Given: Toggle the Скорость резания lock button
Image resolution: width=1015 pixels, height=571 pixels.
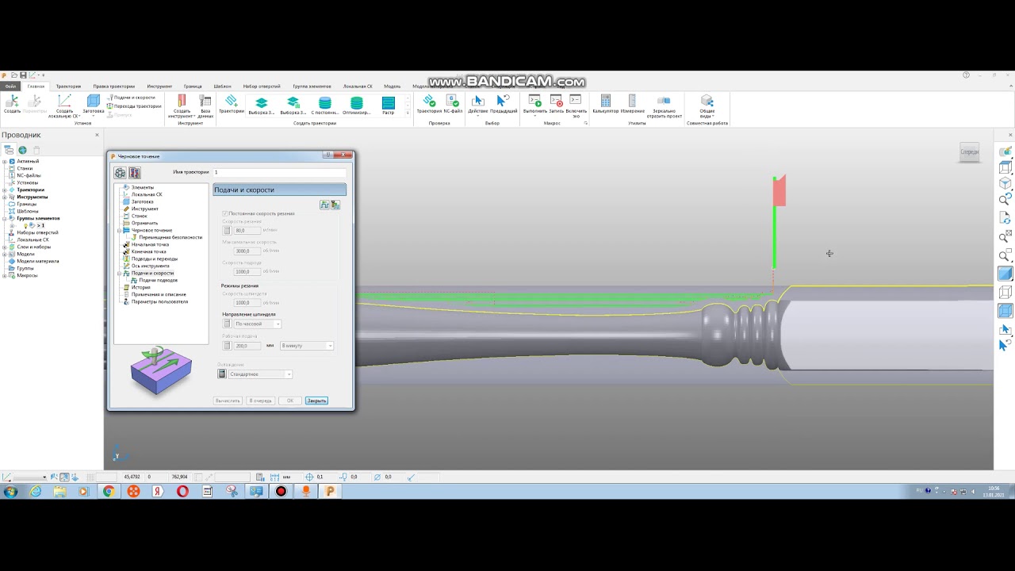Looking at the screenshot, I should coord(227,230).
